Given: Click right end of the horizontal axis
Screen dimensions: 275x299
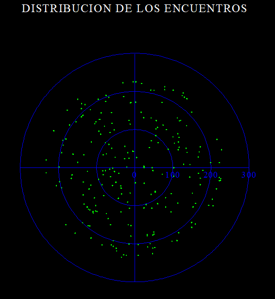Looking at the screenshot, I should coord(249,167).
